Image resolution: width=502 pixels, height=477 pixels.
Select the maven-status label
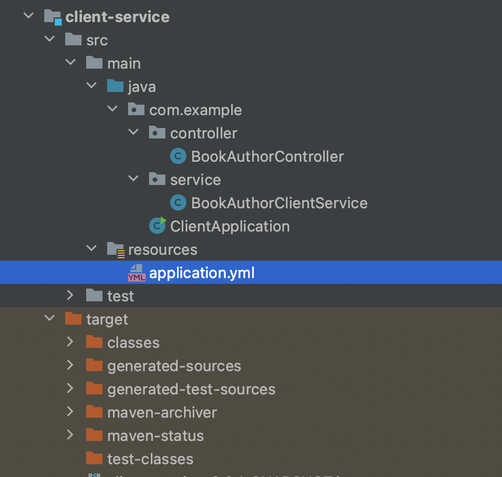coord(155,436)
